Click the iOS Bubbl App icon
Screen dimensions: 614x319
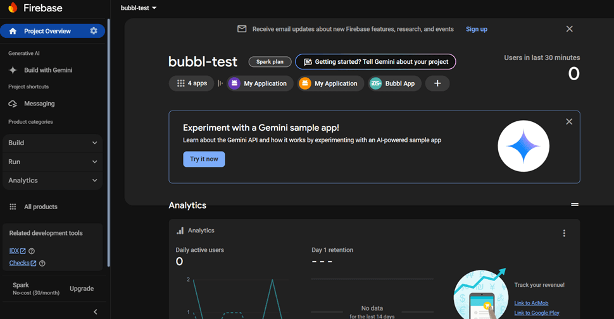375,83
